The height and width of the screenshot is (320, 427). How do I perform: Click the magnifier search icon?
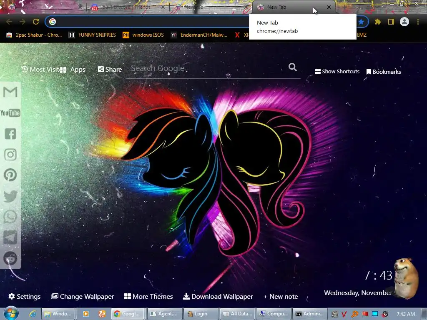[x=293, y=67]
